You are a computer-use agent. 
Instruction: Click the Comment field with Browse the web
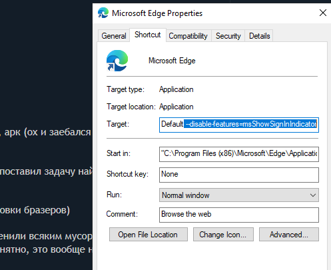239,215
